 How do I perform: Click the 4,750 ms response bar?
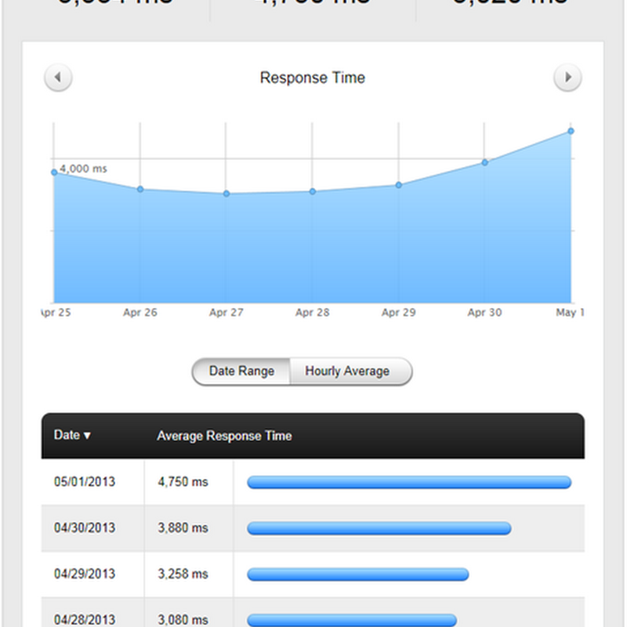(409, 482)
